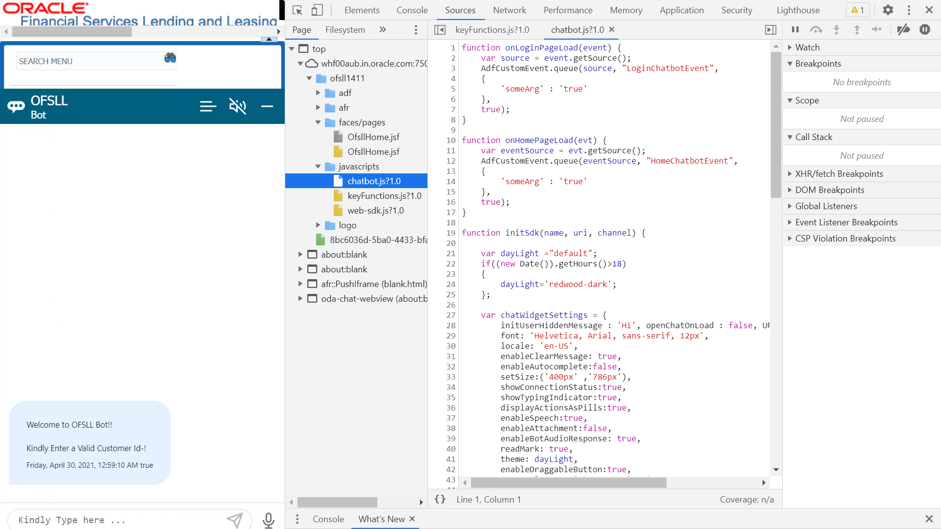Activate the inspect element picker icon
Image resolution: width=941 pixels, height=529 pixels.
pos(297,10)
